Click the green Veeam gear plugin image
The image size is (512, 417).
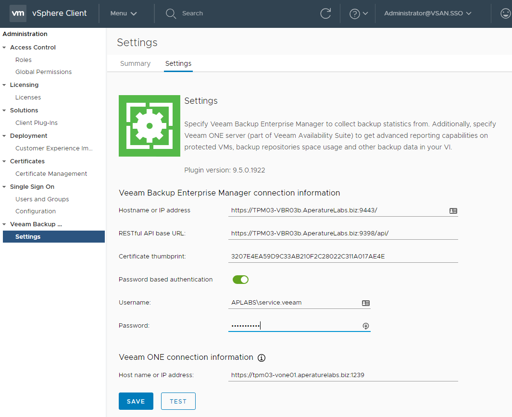(149, 126)
